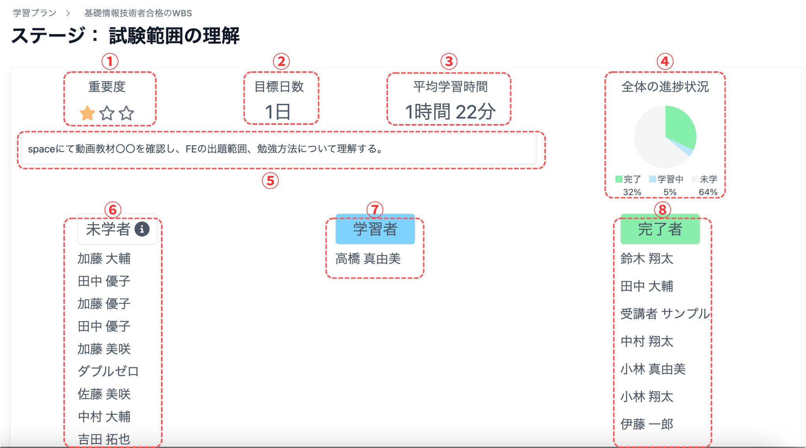Click the second empty importance star
This screenshot has width=806, height=448.
[x=107, y=113]
